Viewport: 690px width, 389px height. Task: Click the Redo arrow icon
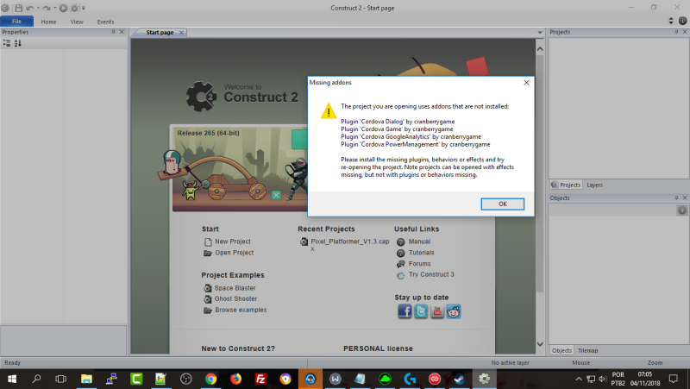47,8
